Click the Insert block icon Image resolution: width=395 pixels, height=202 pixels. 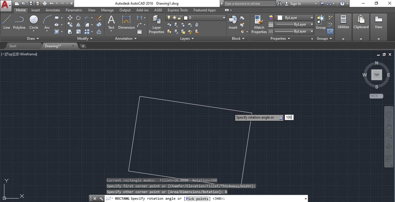(x=233, y=22)
